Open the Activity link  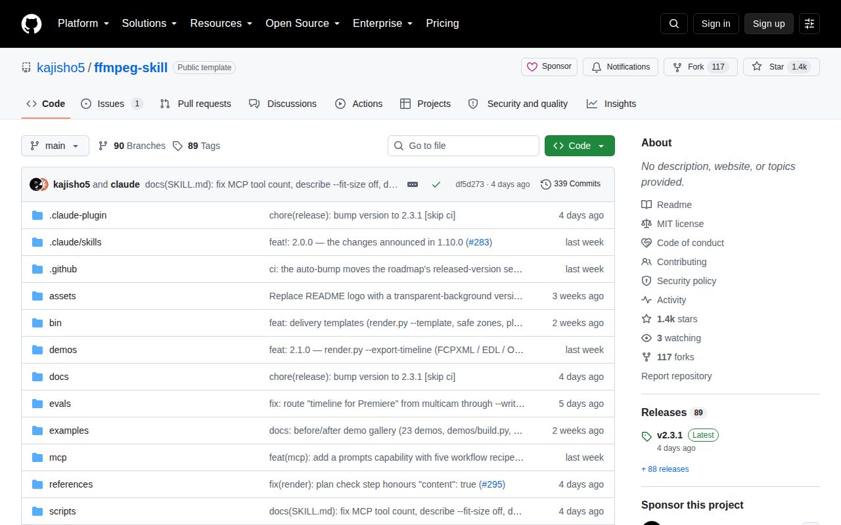tap(664, 300)
